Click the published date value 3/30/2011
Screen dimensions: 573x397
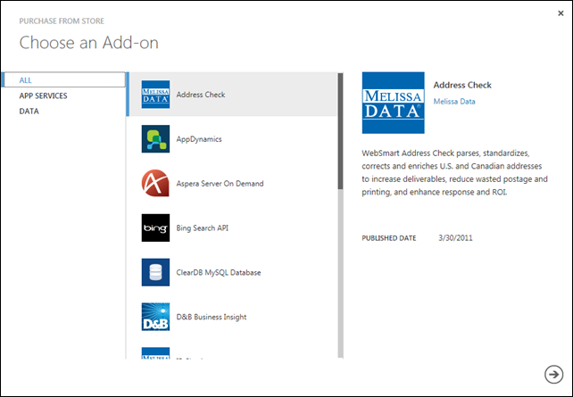tap(455, 238)
